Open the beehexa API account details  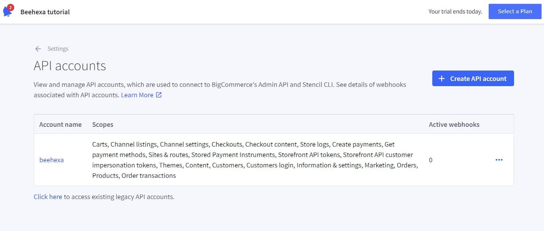point(51,159)
